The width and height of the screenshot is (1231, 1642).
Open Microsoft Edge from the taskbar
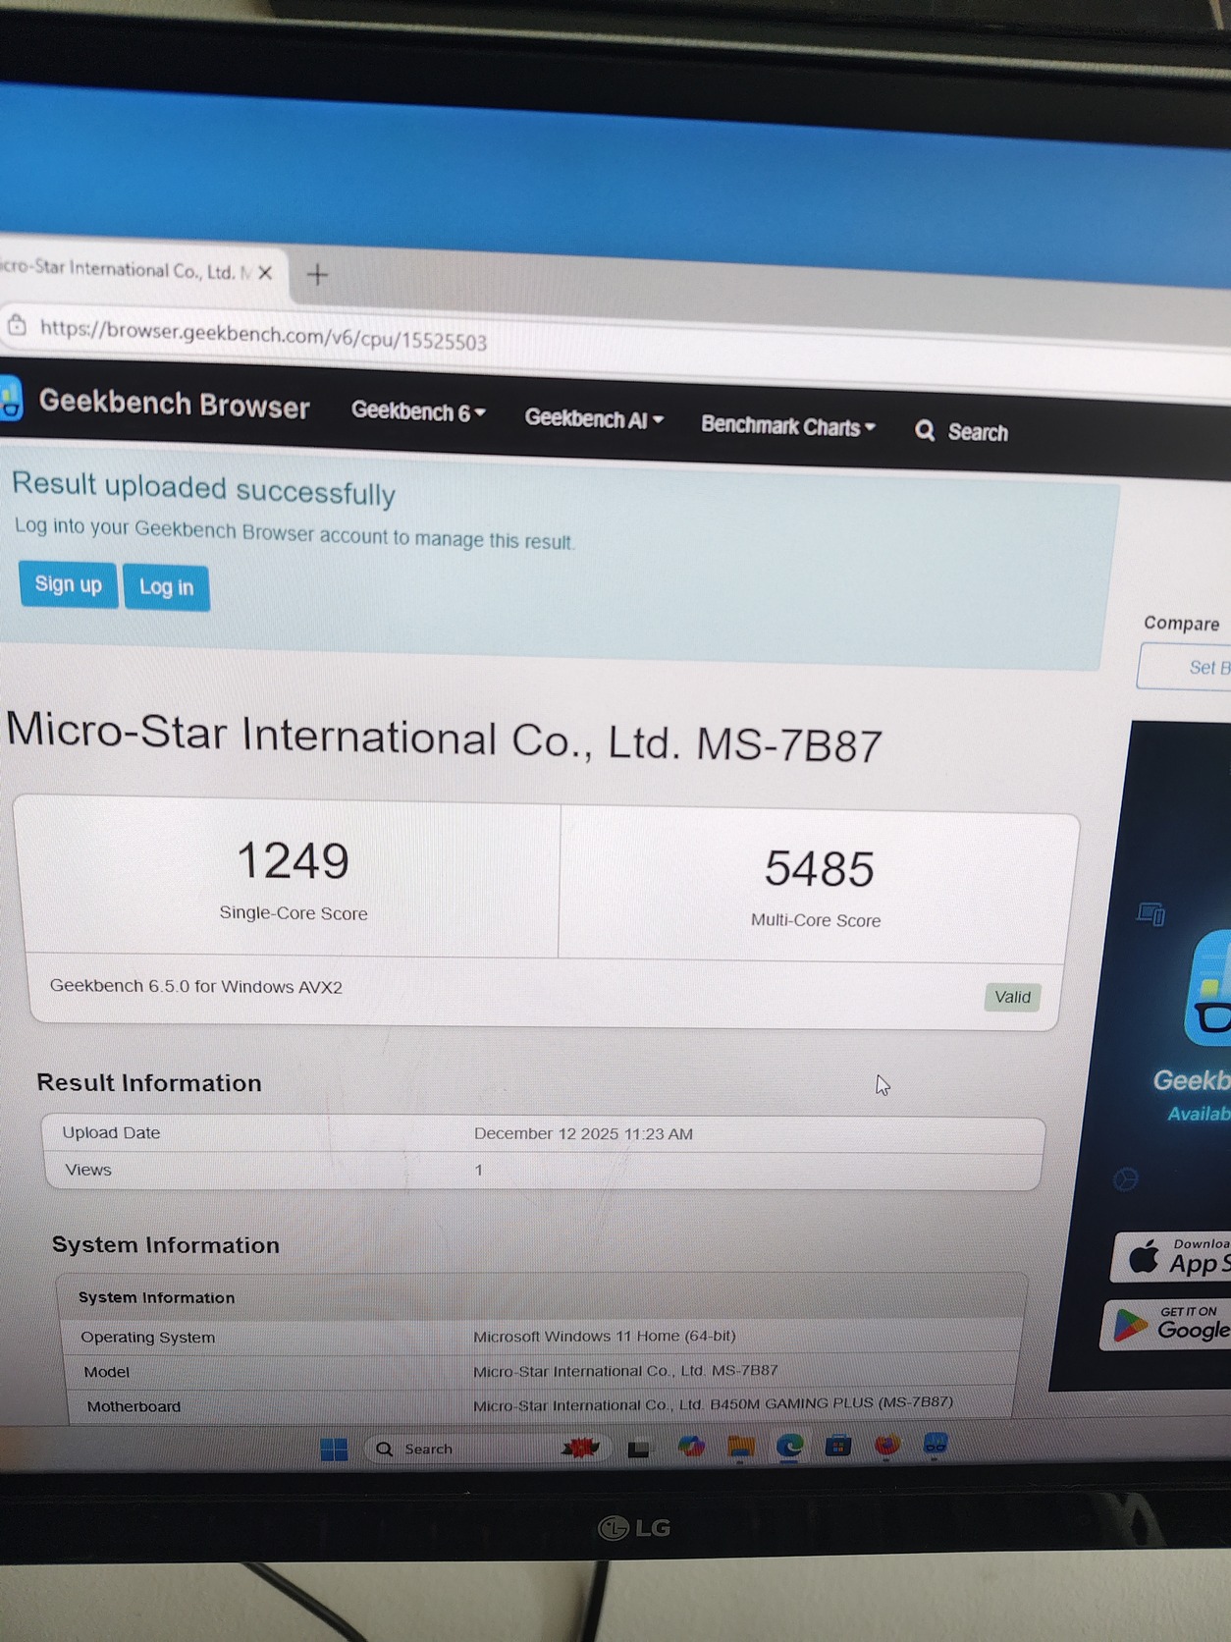pyautogui.click(x=789, y=1446)
